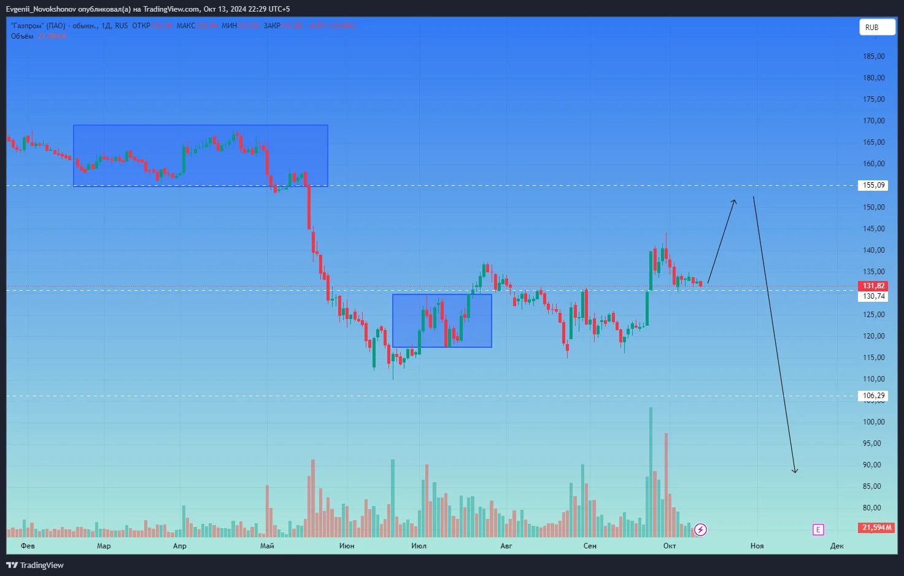
Task: Click the Авг date label
Action: pyautogui.click(x=506, y=546)
